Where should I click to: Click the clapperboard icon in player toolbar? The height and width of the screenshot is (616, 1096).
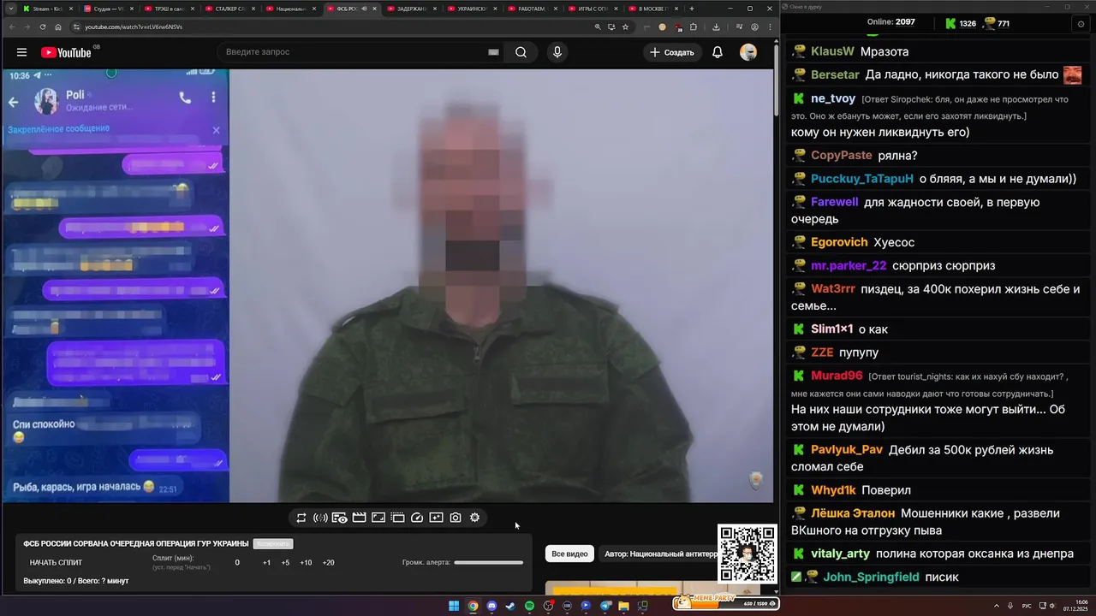359,518
